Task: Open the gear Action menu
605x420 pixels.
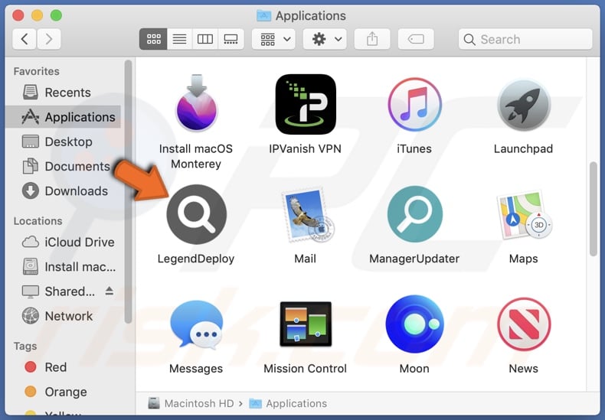Action: pos(325,39)
